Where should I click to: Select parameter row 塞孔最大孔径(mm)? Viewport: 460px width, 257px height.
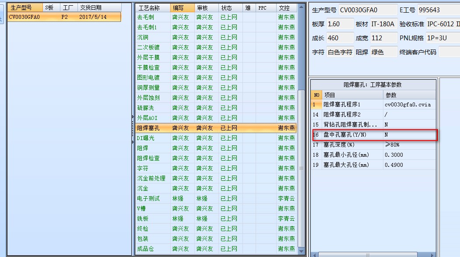373,165
